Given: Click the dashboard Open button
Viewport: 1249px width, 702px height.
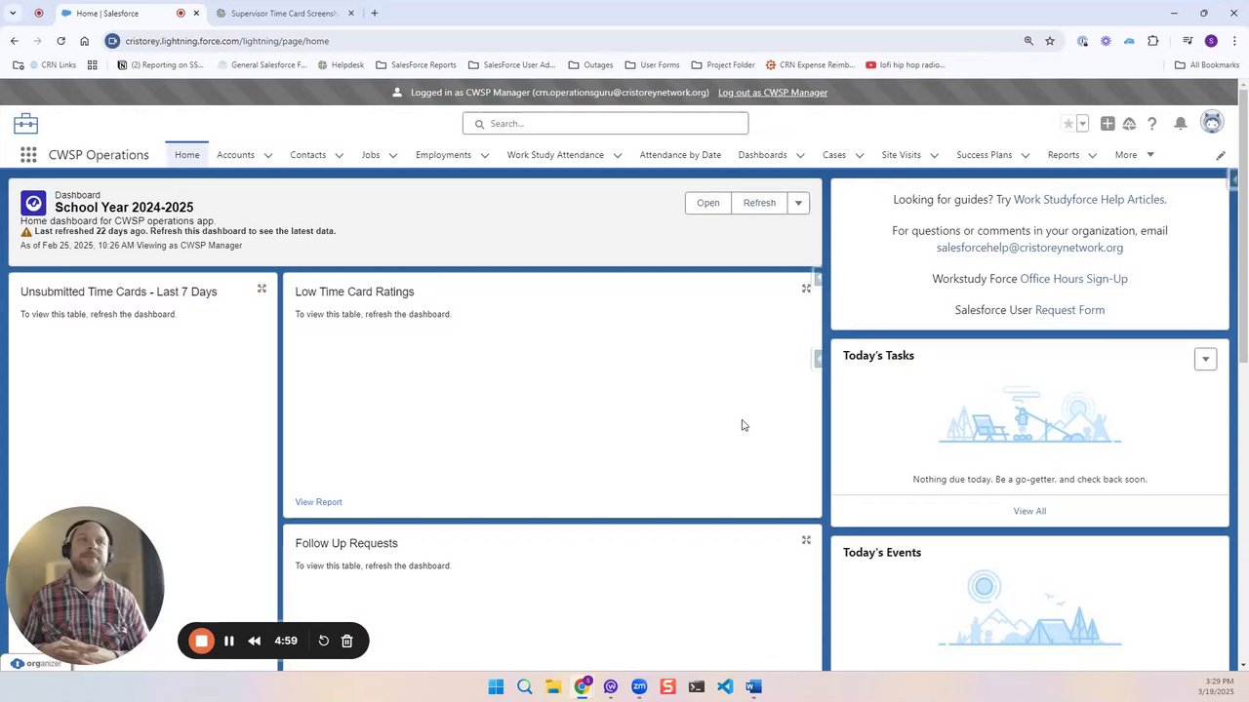Looking at the screenshot, I should click(708, 203).
